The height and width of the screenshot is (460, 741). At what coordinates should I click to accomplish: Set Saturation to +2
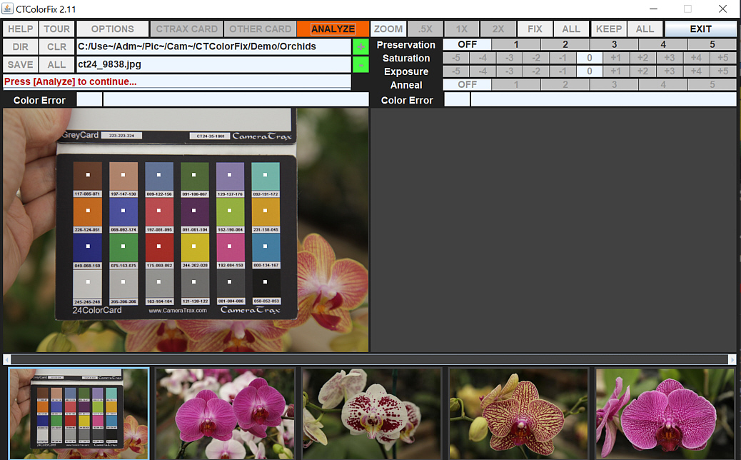tap(642, 58)
